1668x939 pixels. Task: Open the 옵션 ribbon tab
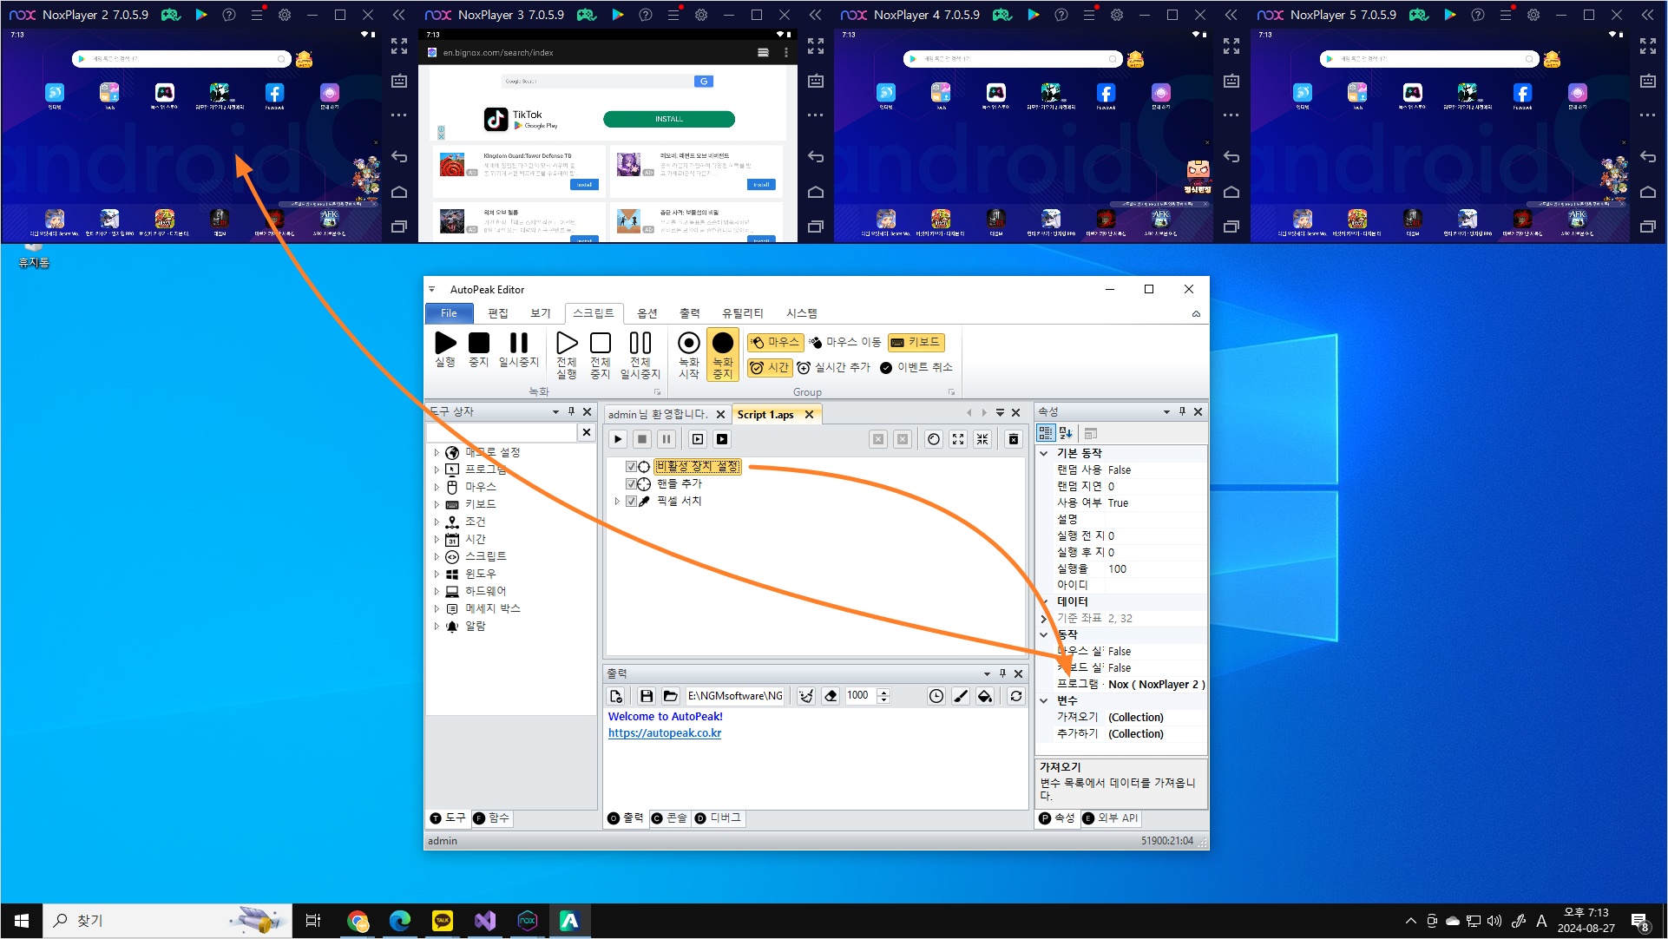(647, 313)
